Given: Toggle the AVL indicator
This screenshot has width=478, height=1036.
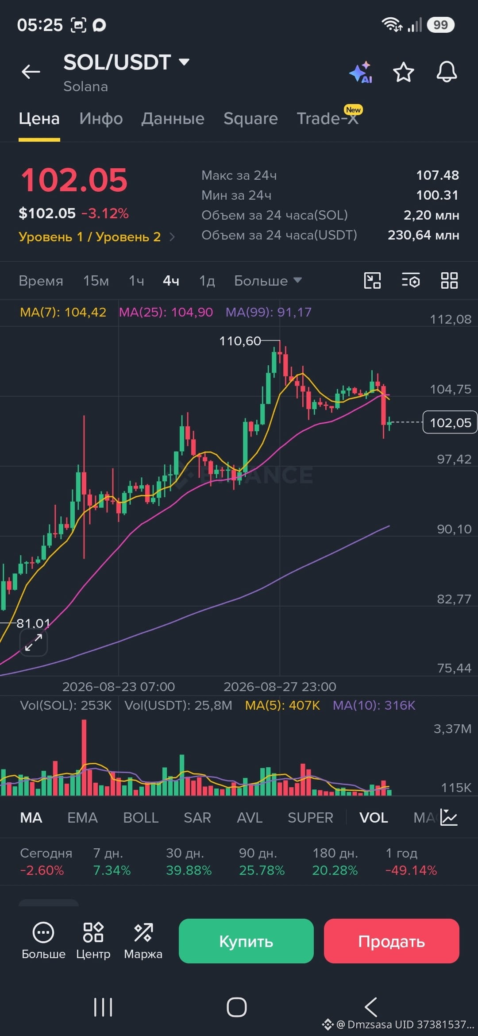Looking at the screenshot, I should (250, 818).
